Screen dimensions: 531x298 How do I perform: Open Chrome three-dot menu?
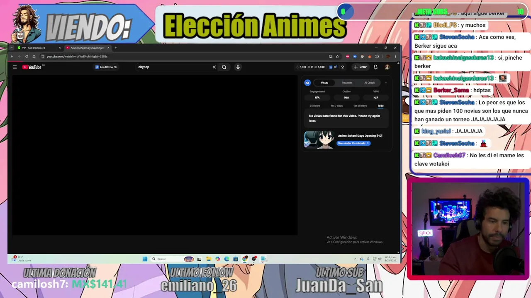pyautogui.click(x=395, y=56)
